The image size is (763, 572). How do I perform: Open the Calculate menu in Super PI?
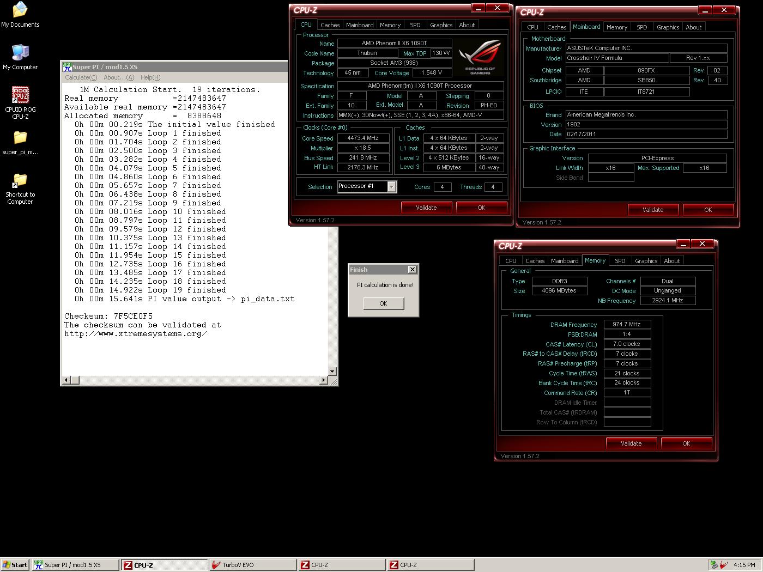(81, 77)
